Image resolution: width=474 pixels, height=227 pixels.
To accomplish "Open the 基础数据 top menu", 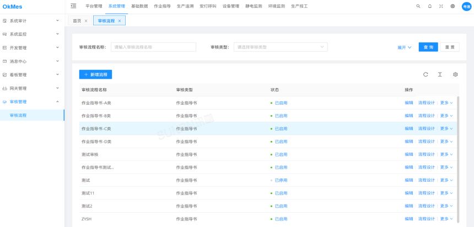I will coord(139,6).
